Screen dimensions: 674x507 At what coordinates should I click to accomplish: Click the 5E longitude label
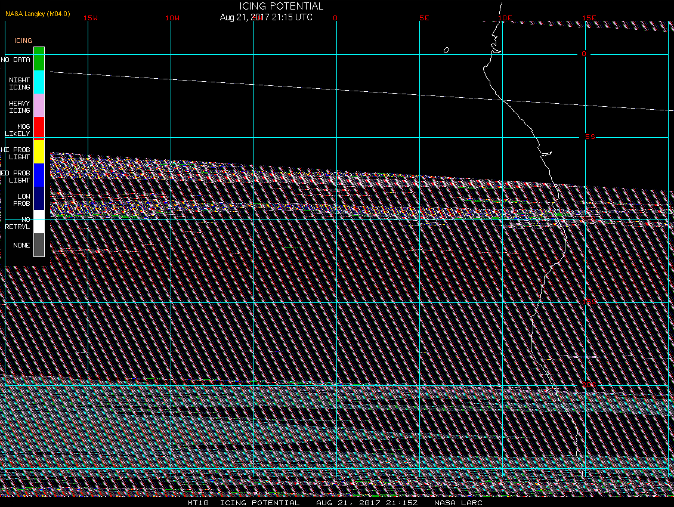(x=424, y=18)
